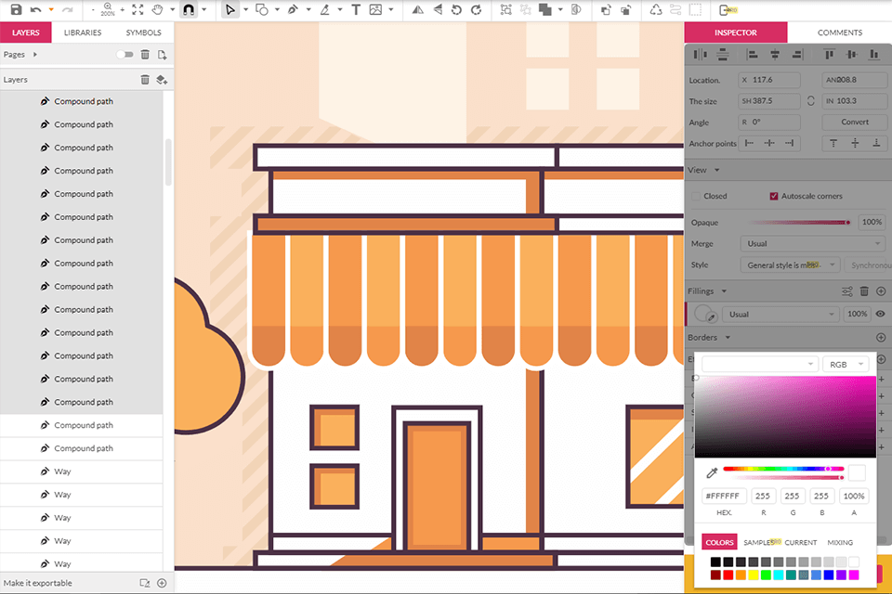The width and height of the screenshot is (892, 594).
Task: Open the Comments tab
Action: (x=839, y=32)
